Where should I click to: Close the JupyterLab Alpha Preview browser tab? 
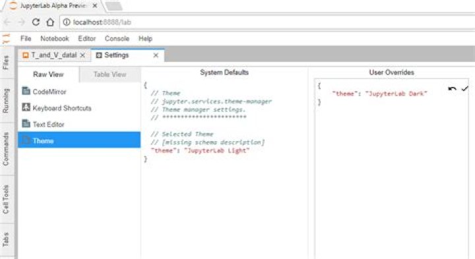point(95,6)
